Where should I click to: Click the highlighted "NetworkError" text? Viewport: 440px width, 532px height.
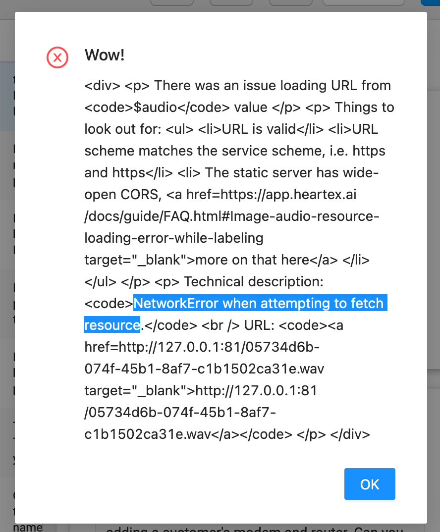(x=169, y=303)
